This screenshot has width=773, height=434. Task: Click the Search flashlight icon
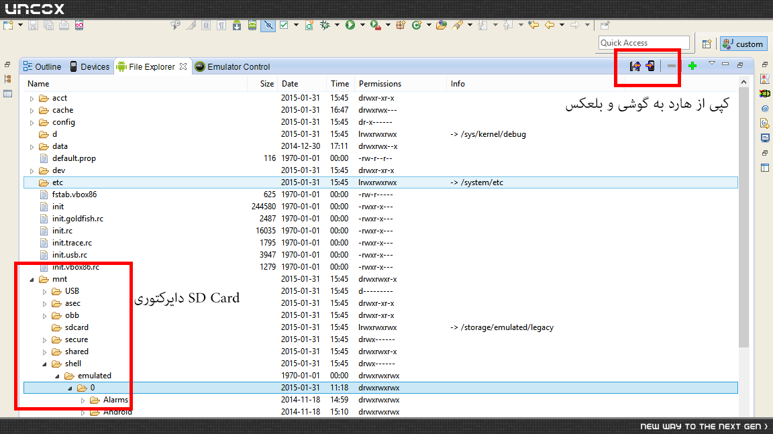458,25
